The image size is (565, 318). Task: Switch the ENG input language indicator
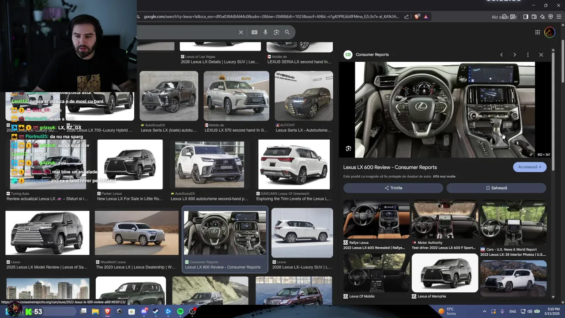[x=512, y=312]
